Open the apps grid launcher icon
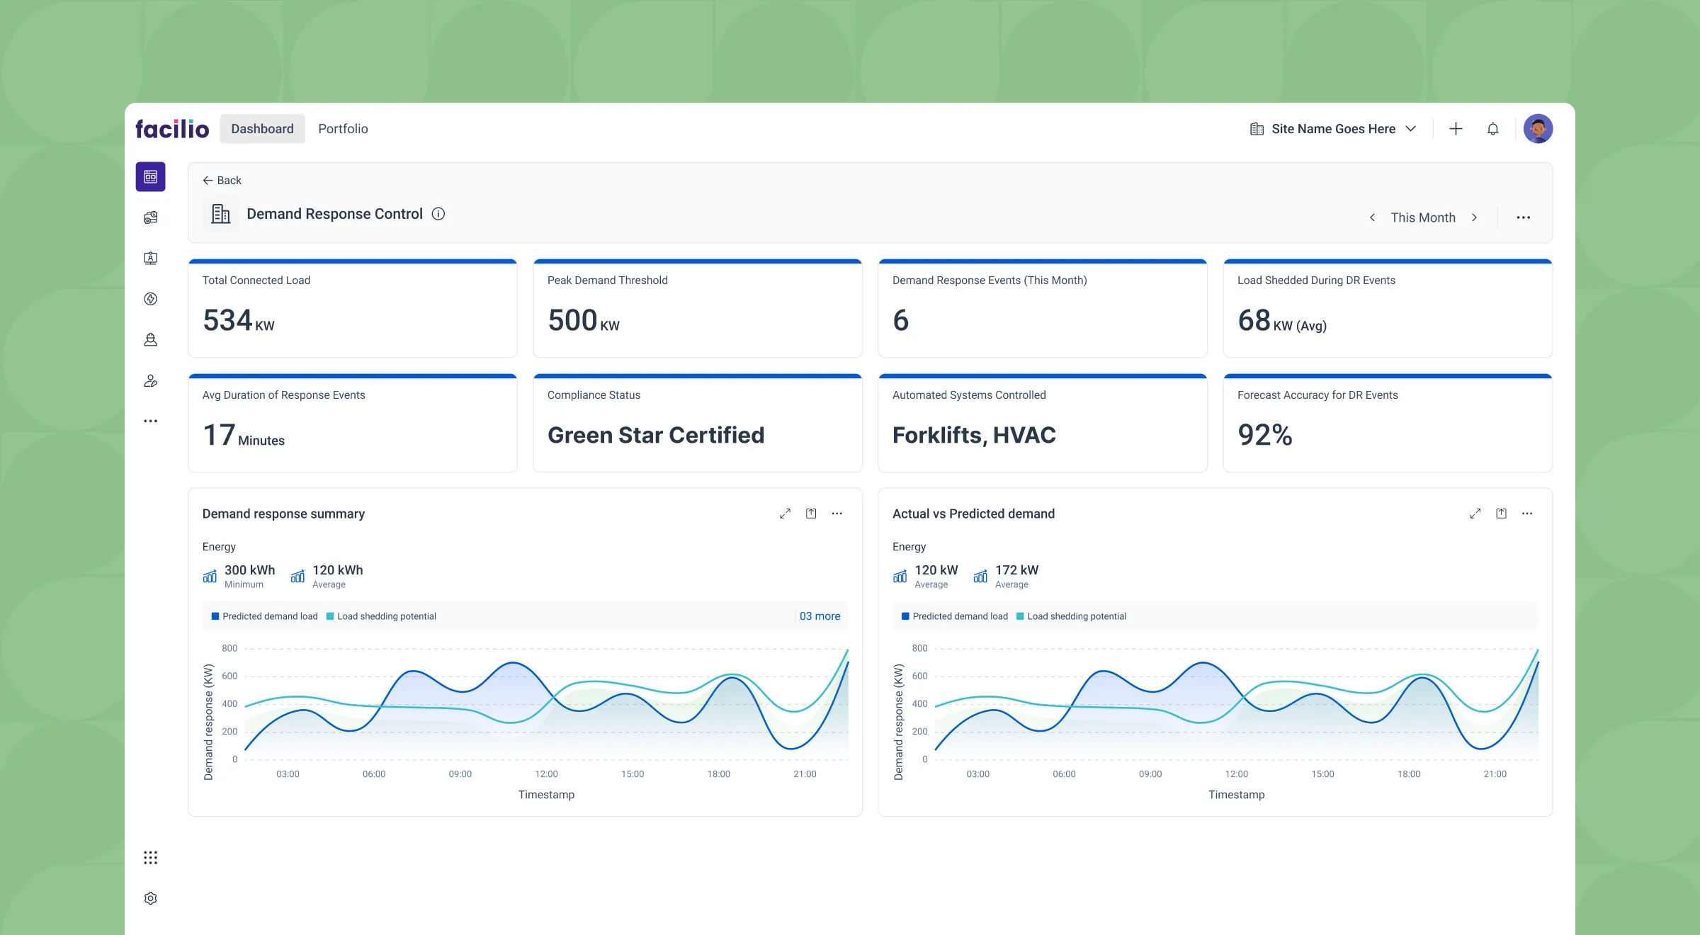1700x935 pixels. (x=151, y=858)
